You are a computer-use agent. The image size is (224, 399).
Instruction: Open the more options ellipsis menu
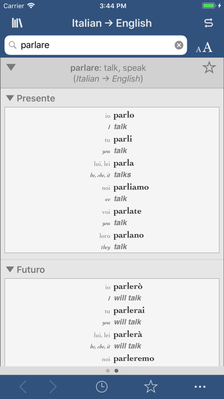(x=200, y=387)
